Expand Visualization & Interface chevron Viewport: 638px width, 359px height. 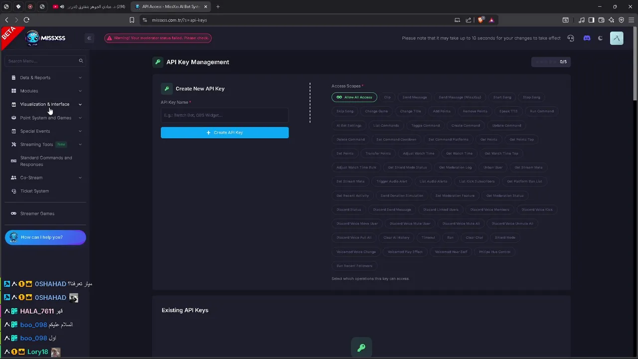pyautogui.click(x=80, y=104)
